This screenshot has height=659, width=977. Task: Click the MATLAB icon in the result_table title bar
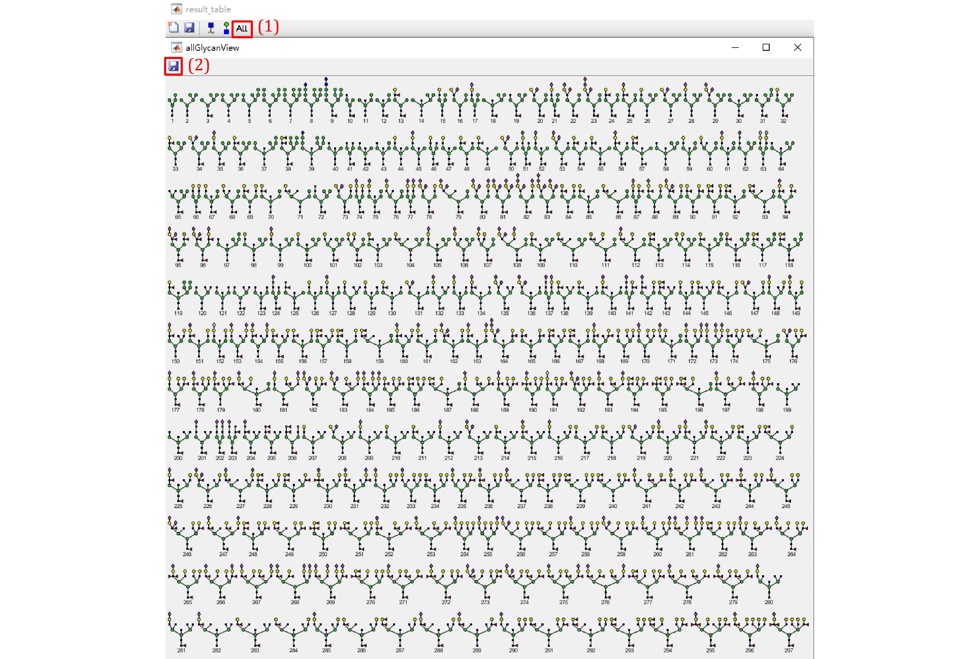(x=176, y=9)
